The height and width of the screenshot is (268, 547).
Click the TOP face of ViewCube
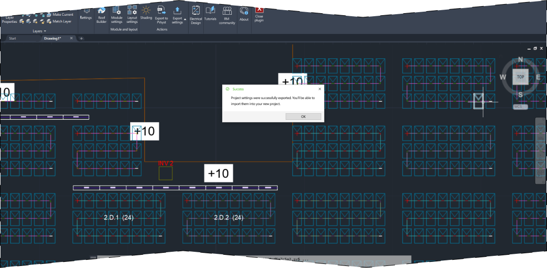click(520, 77)
